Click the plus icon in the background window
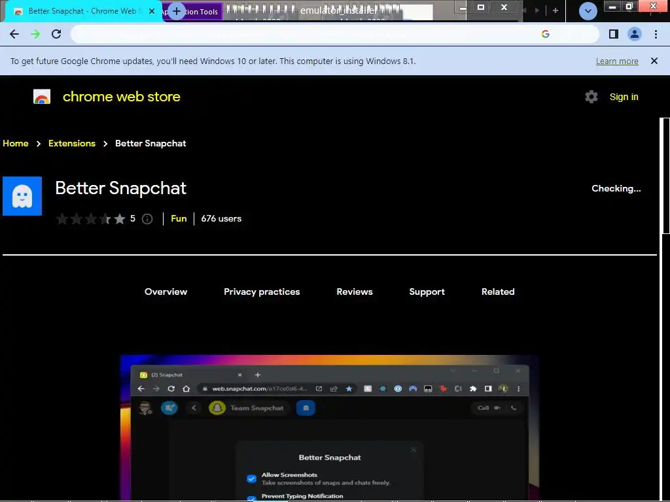This screenshot has width=670, height=502. point(555,10)
